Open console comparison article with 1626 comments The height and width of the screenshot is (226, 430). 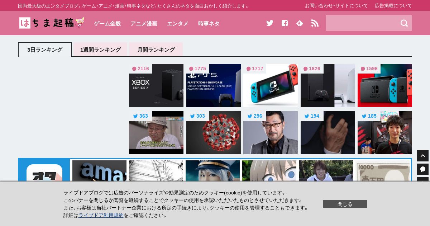tap(328, 85)
